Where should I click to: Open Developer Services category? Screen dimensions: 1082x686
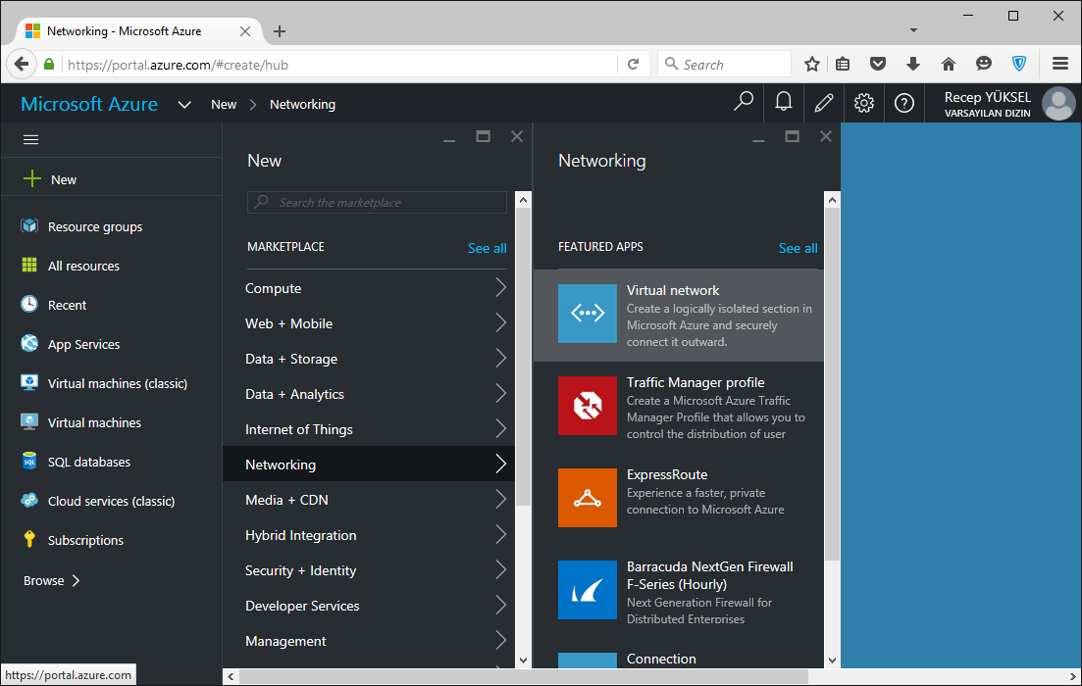[x=369, y=606]
